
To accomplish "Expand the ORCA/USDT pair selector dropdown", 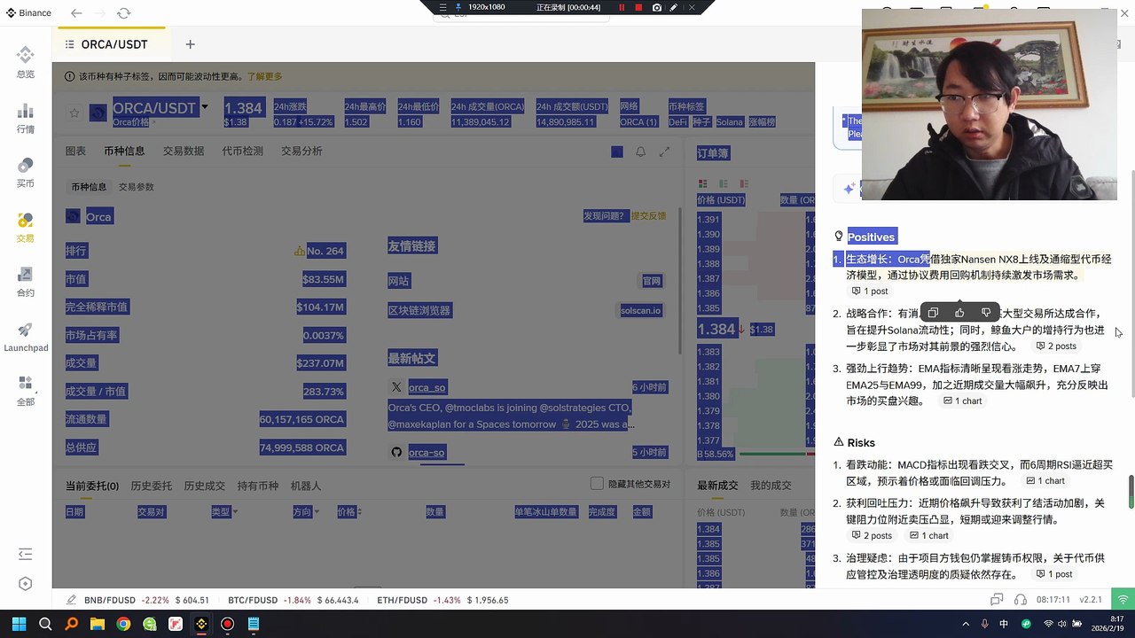I will click(x=205, y=107).
